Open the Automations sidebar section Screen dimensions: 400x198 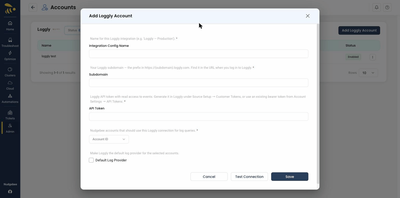10,98
